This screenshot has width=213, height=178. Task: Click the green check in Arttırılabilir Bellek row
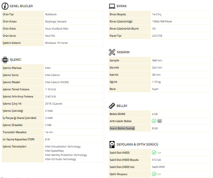[x=154, y=121]
